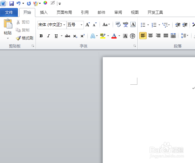The image size is (195, 163).
Task: Toggle character shading
Action: pos(125,36)
